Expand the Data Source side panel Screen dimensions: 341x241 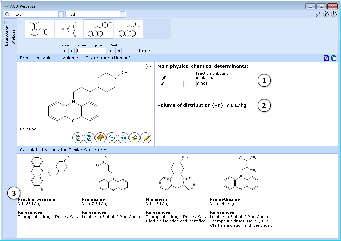coord(6,23)
